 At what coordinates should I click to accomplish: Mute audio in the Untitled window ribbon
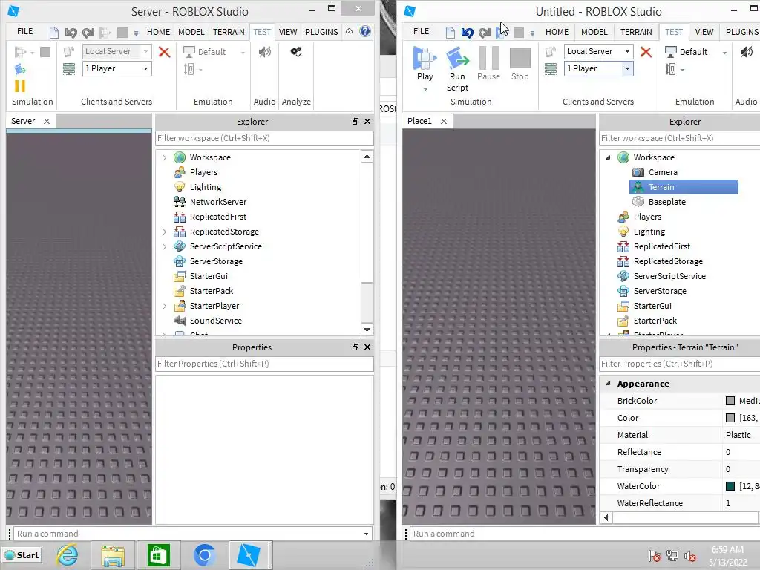click(747, 52)
